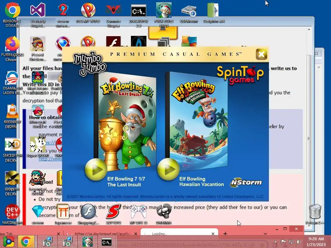Screen dimensions: 331x248
Task: Open Minecraft Birds red bird icon
Action: point(37,116)
